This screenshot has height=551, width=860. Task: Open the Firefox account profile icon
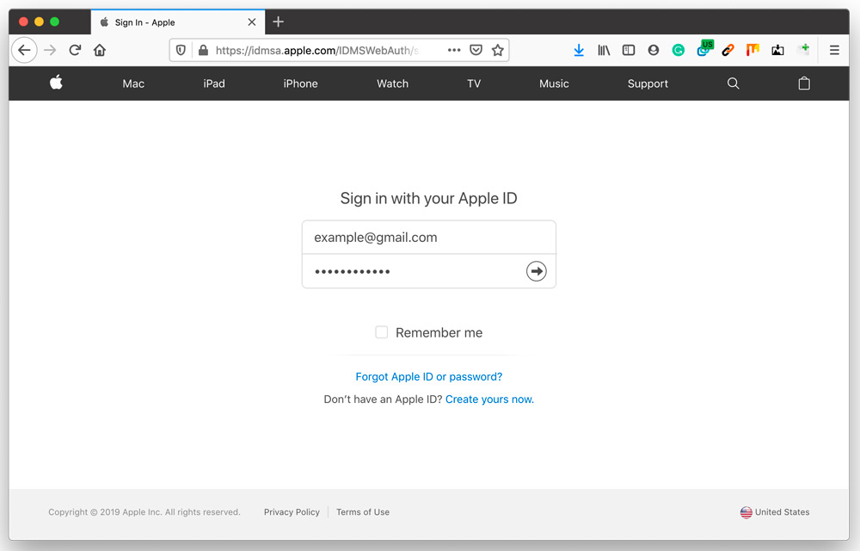tap(653, 50)
